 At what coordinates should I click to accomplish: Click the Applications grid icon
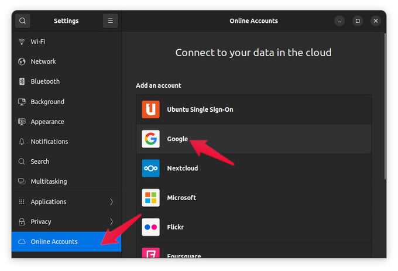(22, 202)
